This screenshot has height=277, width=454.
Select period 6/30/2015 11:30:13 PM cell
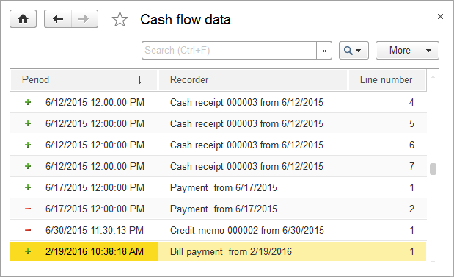coord(95,230)
